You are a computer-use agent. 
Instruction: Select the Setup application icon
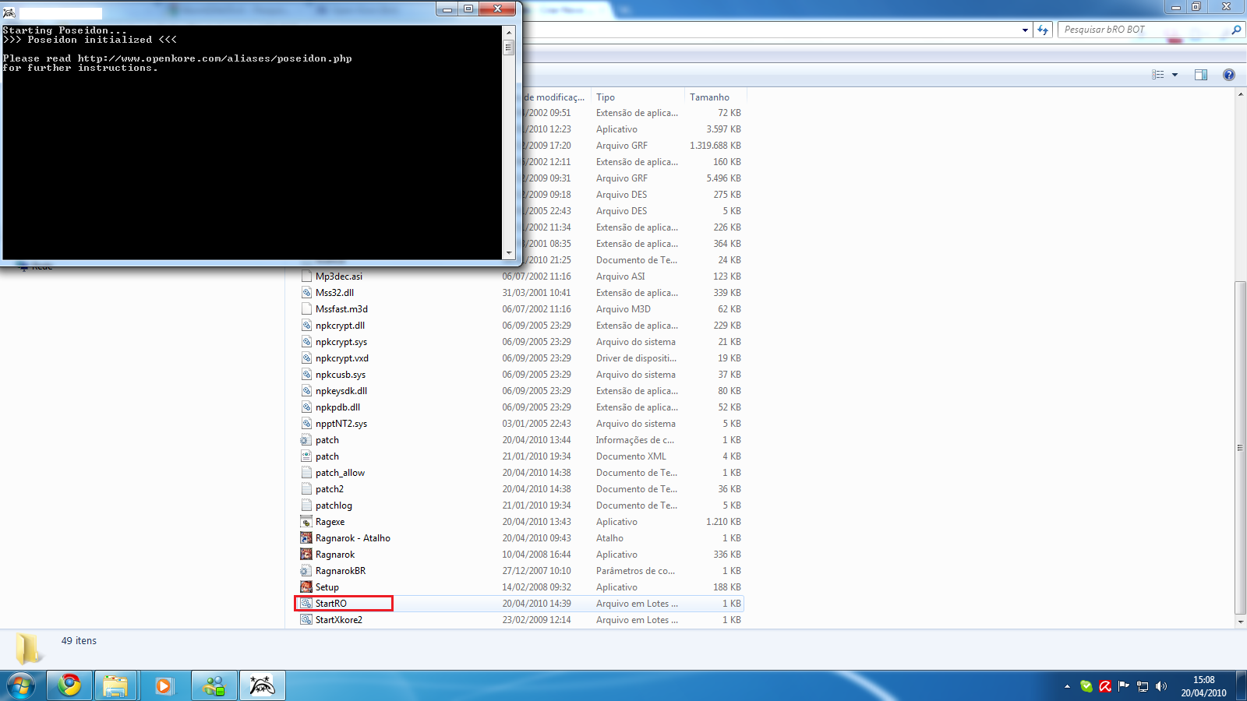point(306,587)
